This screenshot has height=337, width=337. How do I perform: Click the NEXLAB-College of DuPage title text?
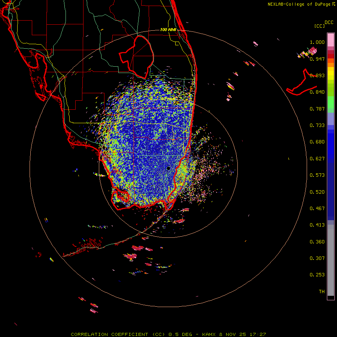301,4
